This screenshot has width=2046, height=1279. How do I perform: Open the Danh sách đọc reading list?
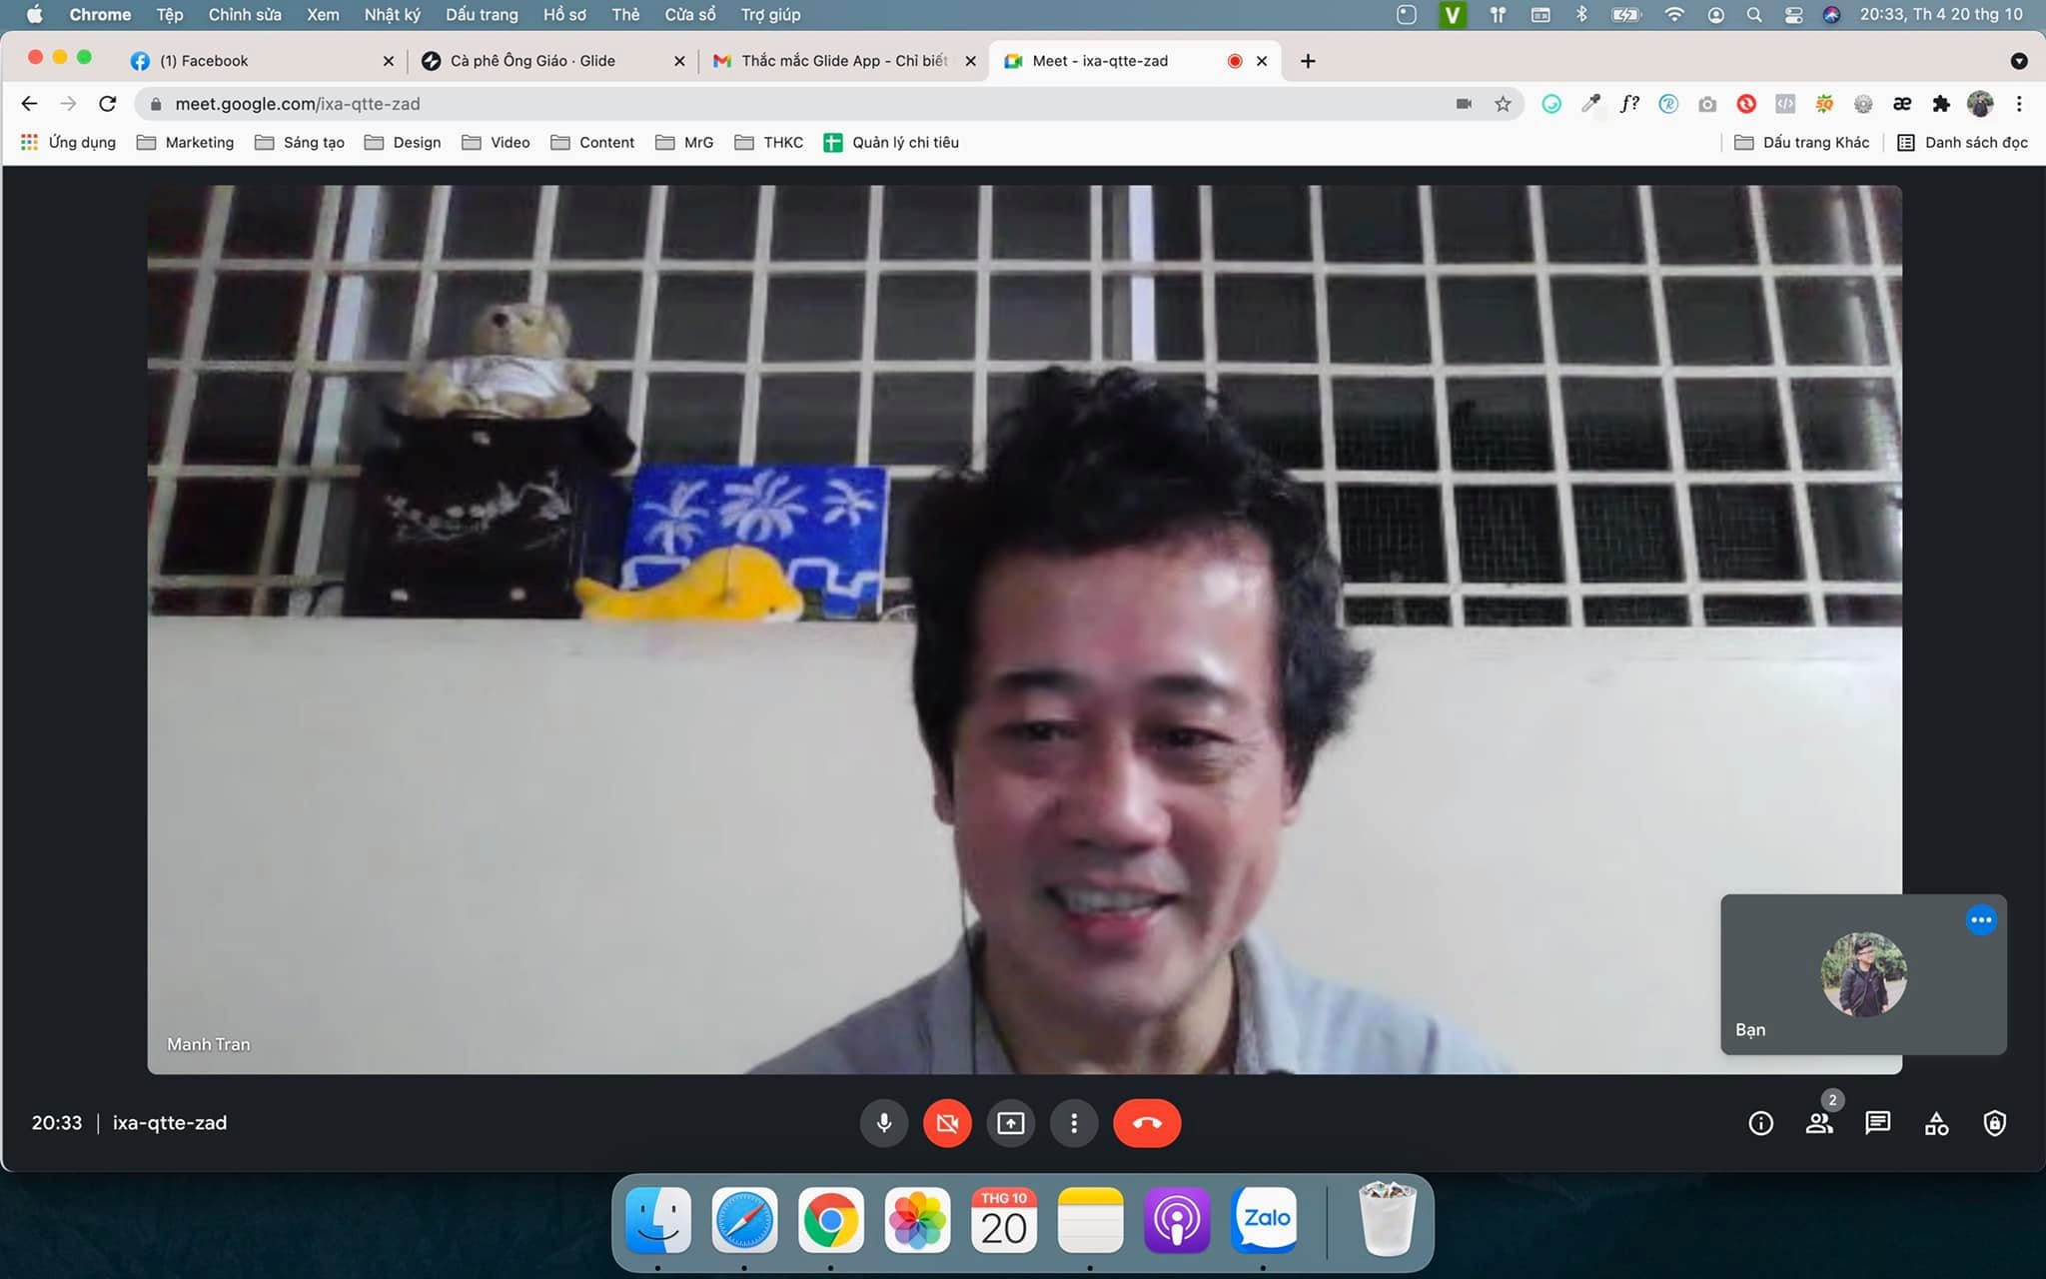(x=1962, y=143)
